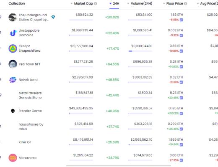Select the +64.55% change value
The width and height of the screenshot is (218, 167).
(112, 64)
